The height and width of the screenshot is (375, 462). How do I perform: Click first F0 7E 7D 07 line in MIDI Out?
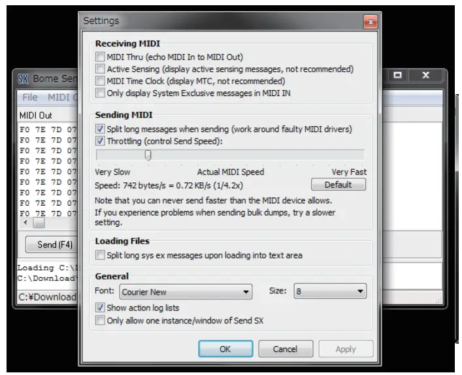pos(48,129)
